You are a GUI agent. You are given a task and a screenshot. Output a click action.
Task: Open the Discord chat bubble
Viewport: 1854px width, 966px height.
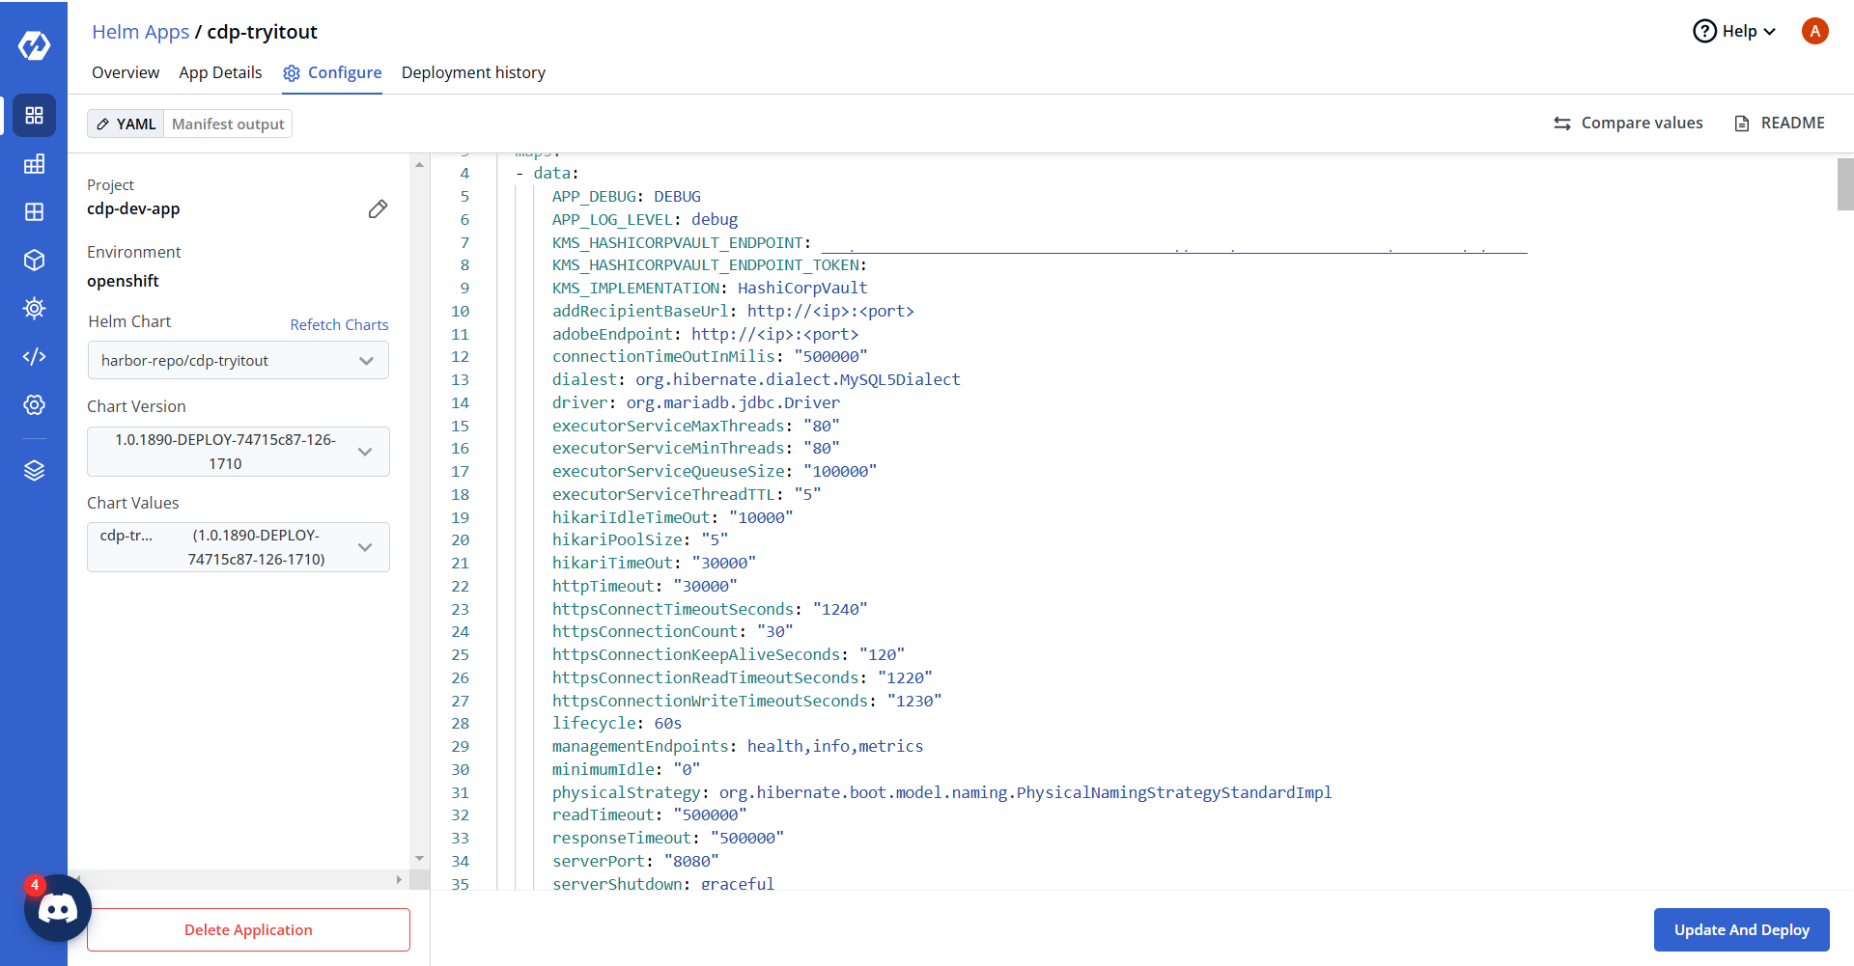57,908
